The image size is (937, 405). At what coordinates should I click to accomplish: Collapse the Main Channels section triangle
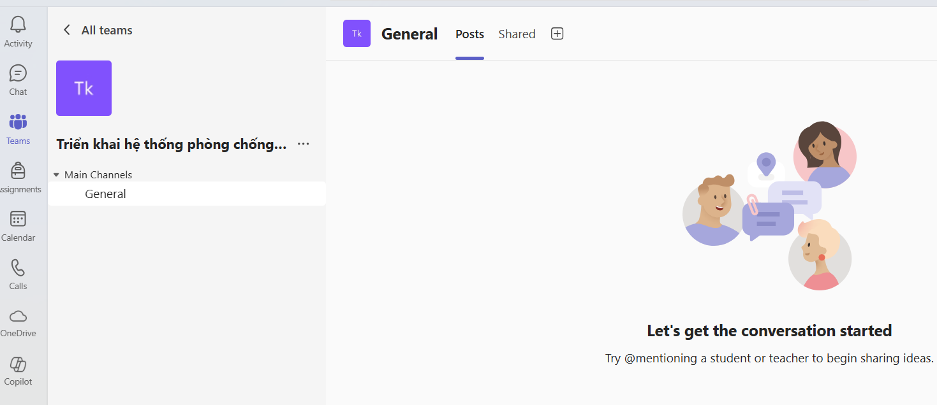[56, 174]
